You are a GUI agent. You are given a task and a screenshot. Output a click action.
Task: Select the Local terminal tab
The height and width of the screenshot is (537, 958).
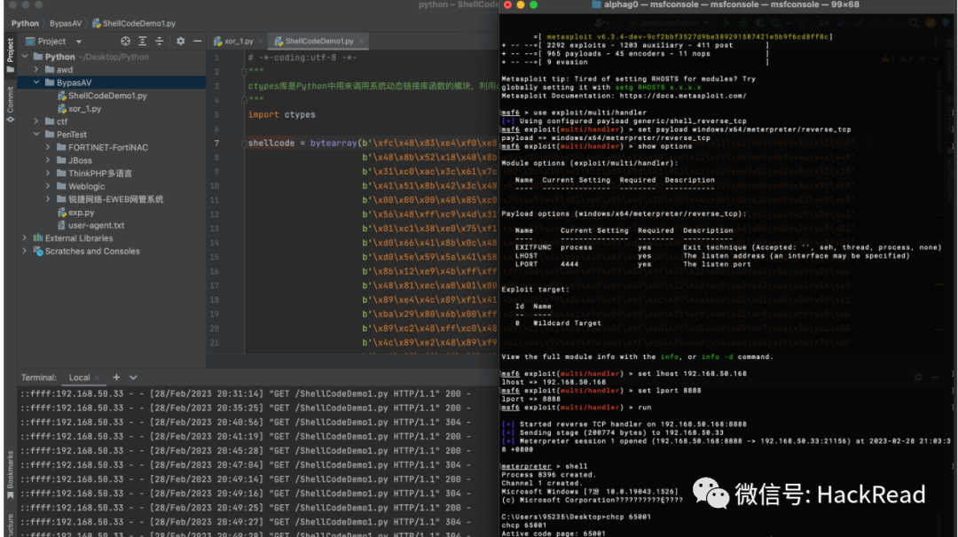pos(80,377)
